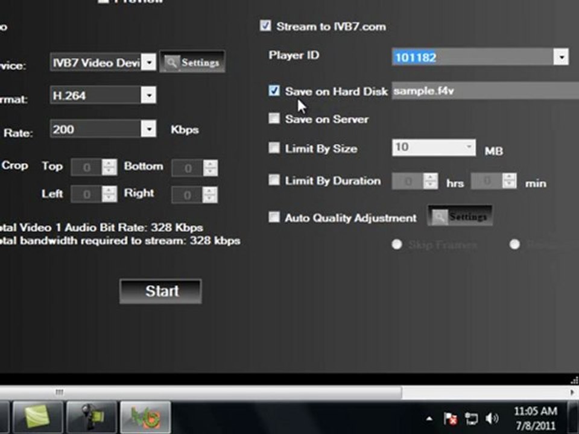Viewport: 579px width, 434px height.
Task: Enable Auto Quality Adjustment checkbox
Action: point(274,216)
